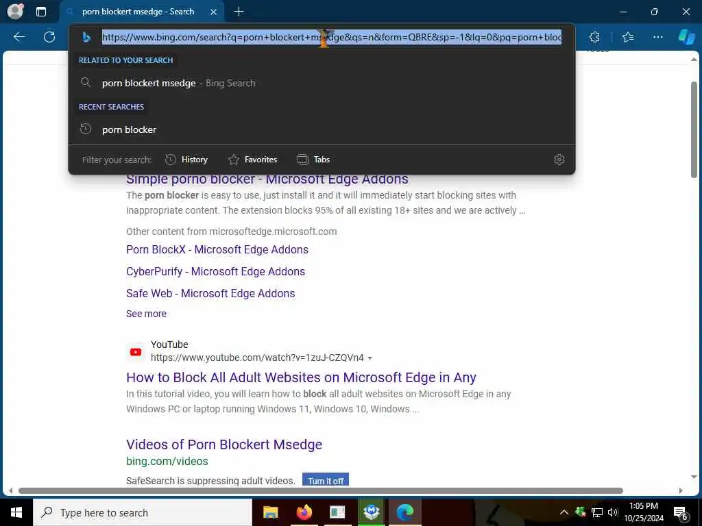Open File Explorer from the taskbar
Viewport: 702px width, 526px height.
[x=270, y=512]
